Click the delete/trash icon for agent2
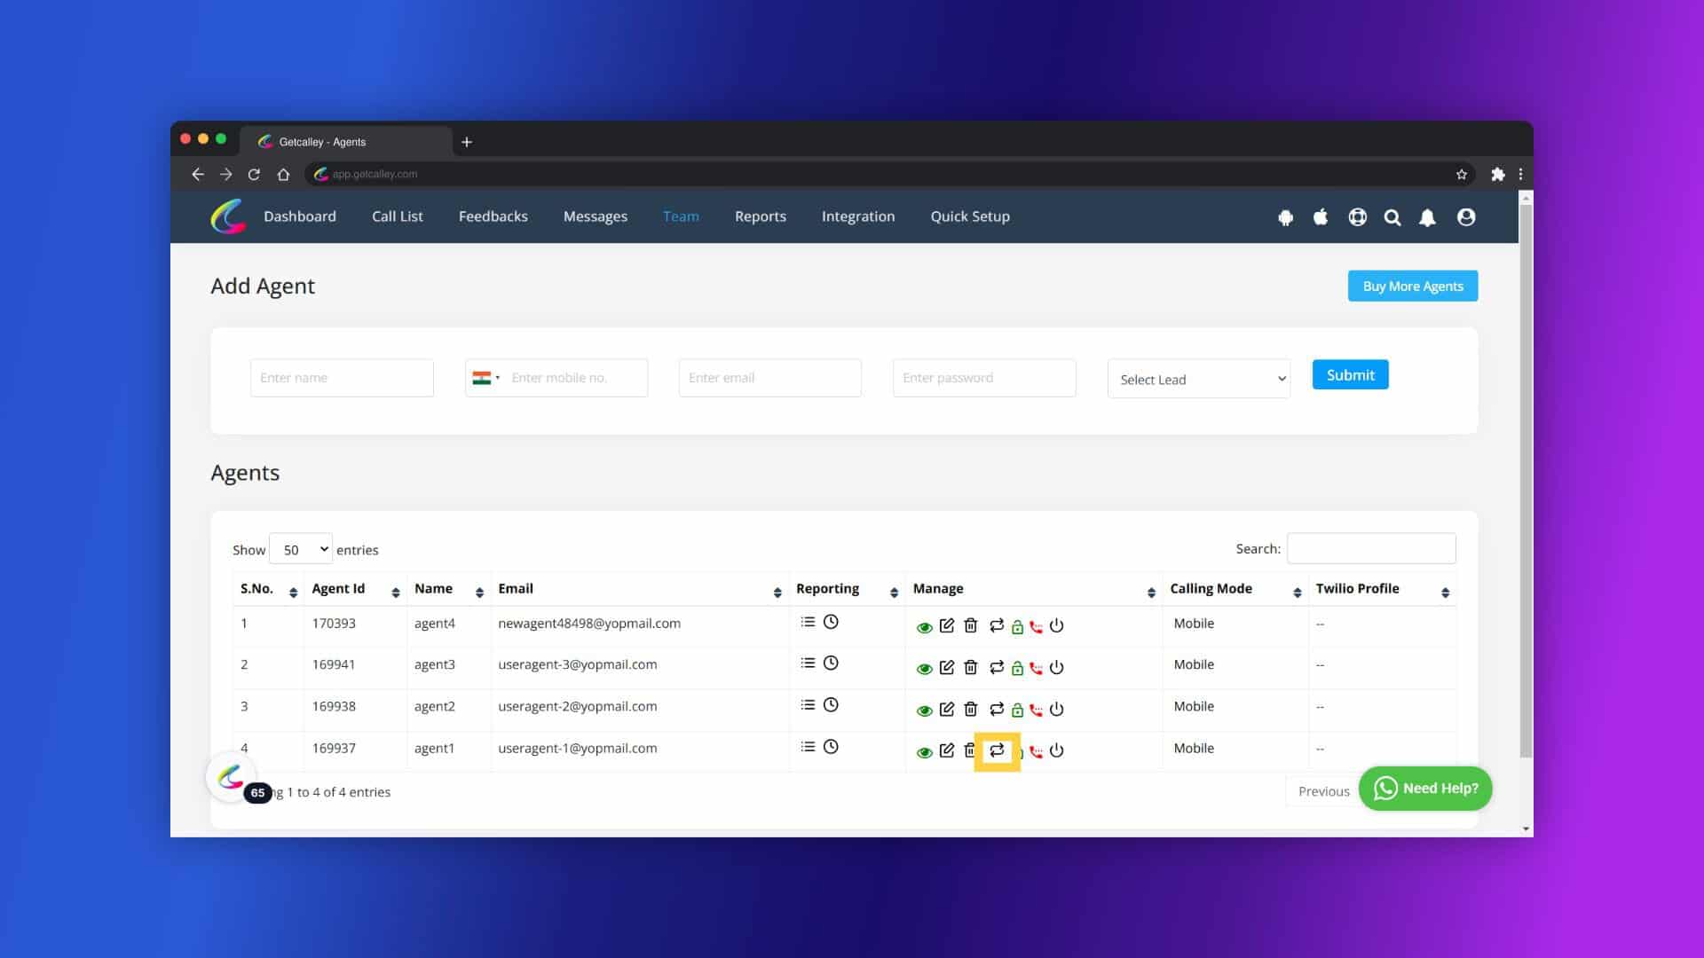 tap(970, 709)
